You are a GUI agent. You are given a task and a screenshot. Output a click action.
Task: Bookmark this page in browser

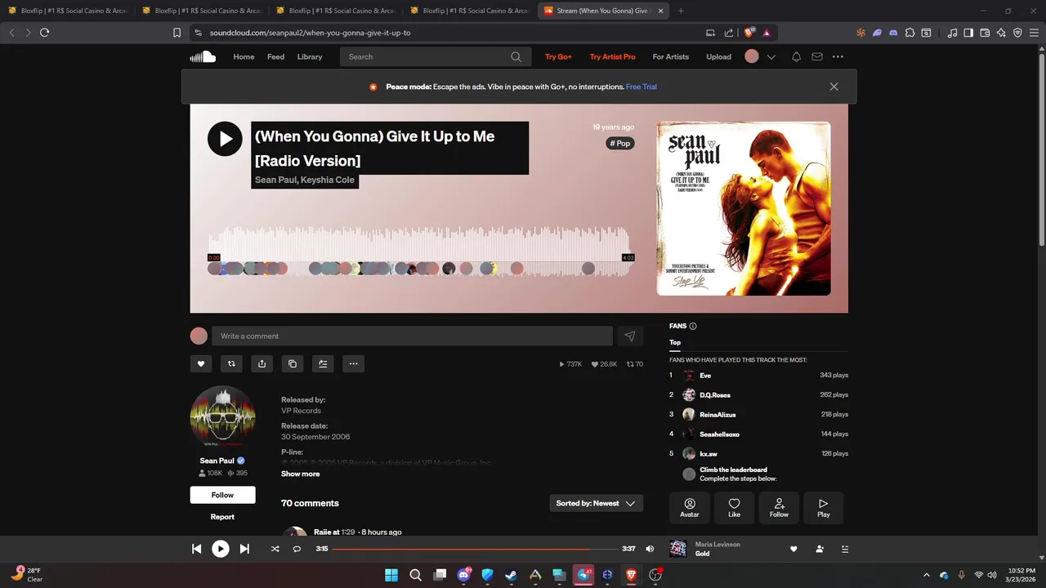[x=177, y=33]
